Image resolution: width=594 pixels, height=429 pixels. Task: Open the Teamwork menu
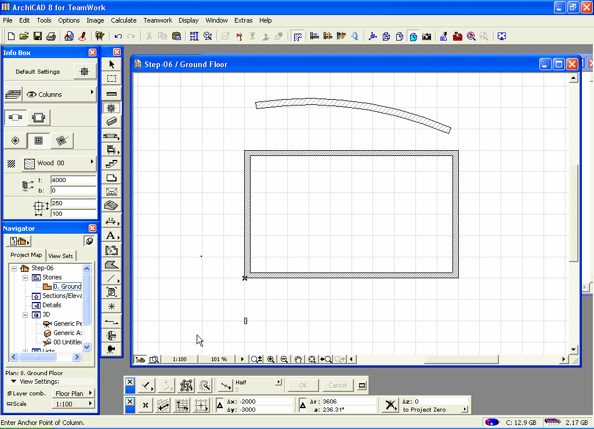[x=158, y=20]
